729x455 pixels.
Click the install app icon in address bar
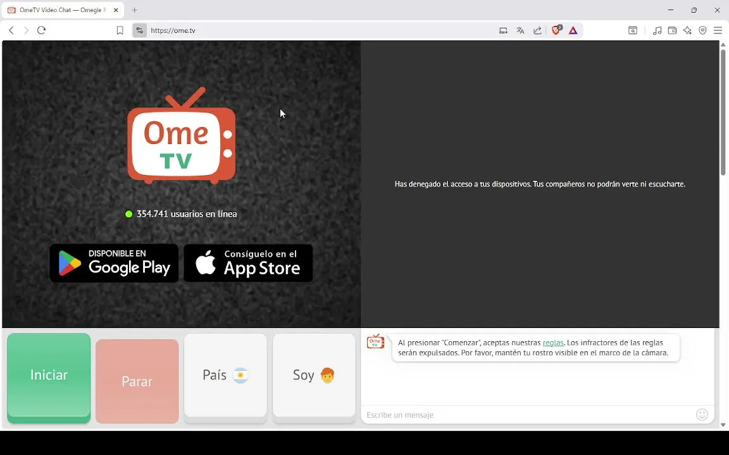503,30
